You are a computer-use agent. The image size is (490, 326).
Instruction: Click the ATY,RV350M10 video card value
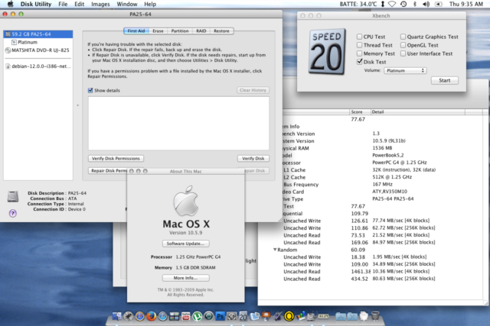[390, 192]
